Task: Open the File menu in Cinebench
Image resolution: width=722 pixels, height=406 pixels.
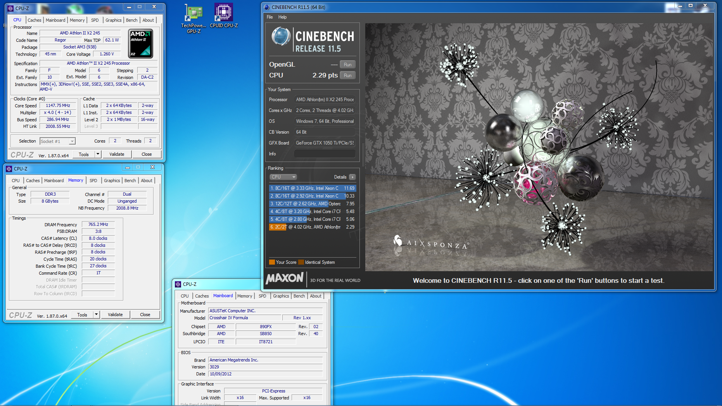Action: [269, 17]
